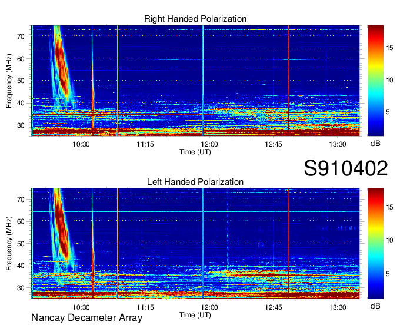
Task: Click the 40 MHz tick label on bottom plot
Action: pos(21,266)
